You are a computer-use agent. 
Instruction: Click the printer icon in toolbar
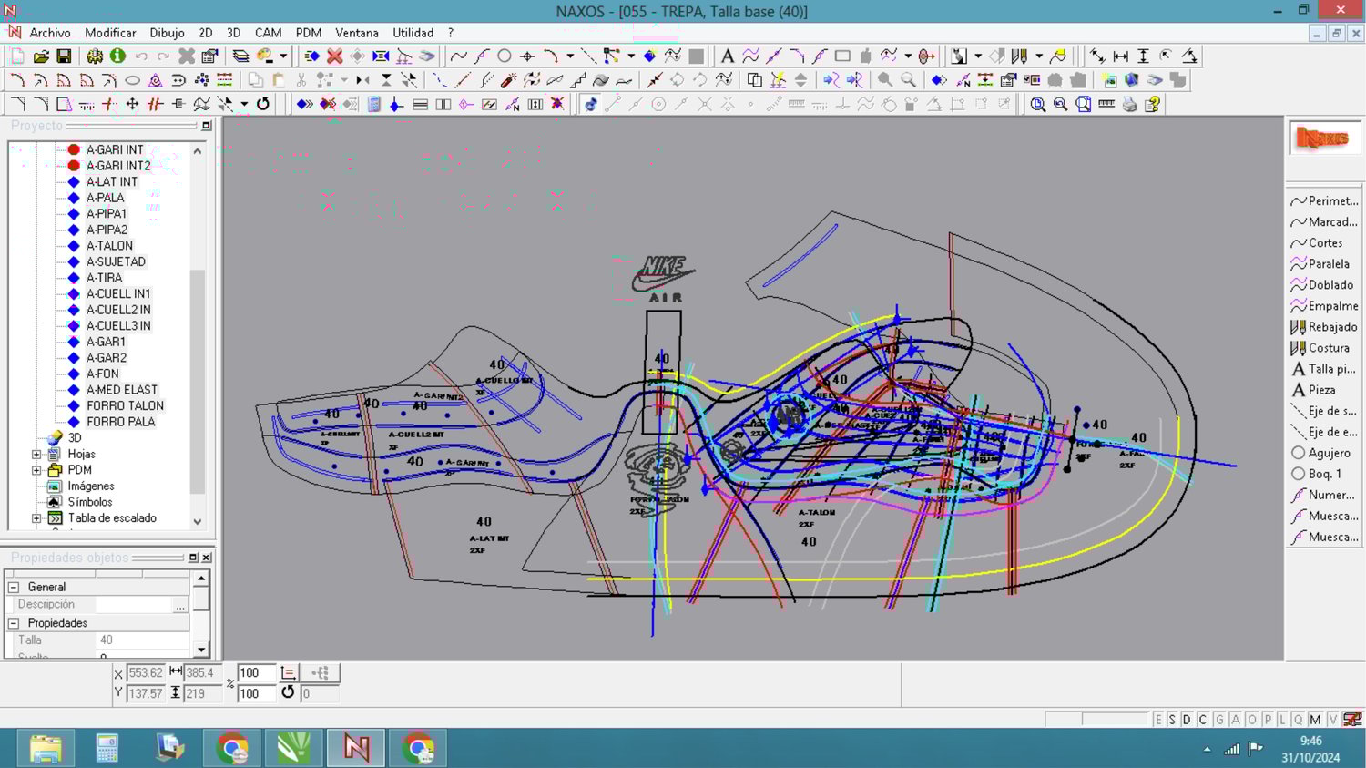tap(1129, 105)
